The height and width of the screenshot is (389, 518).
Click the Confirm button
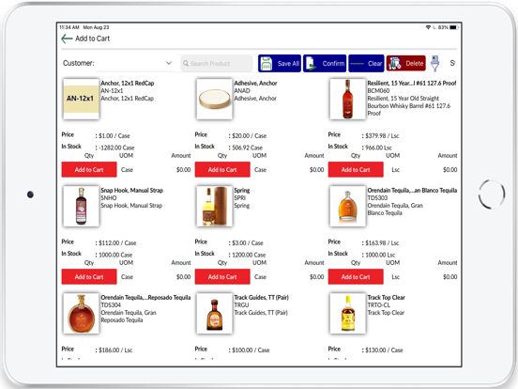pyautogui.click(x=325, y=63)
